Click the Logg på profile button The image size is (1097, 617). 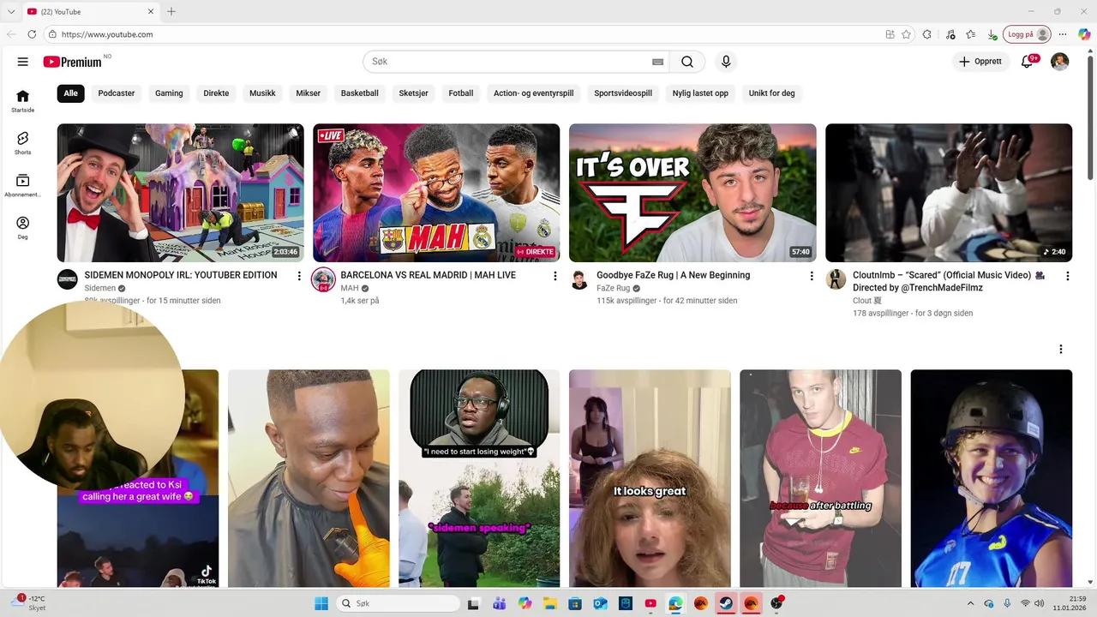coord(1027,34)
